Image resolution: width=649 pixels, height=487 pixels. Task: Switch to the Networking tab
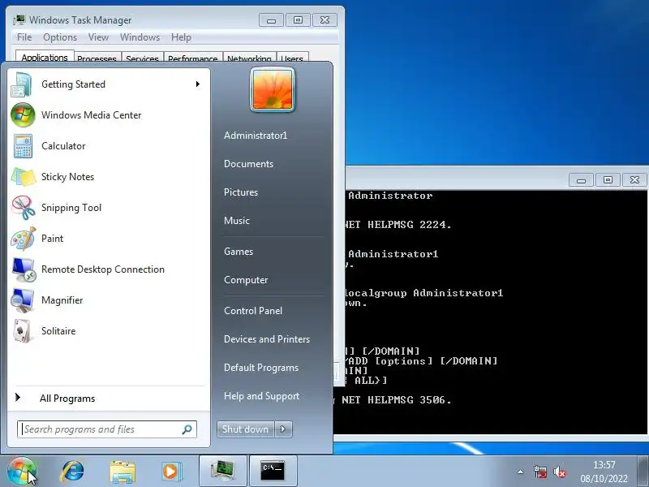(x=249, y=58)
